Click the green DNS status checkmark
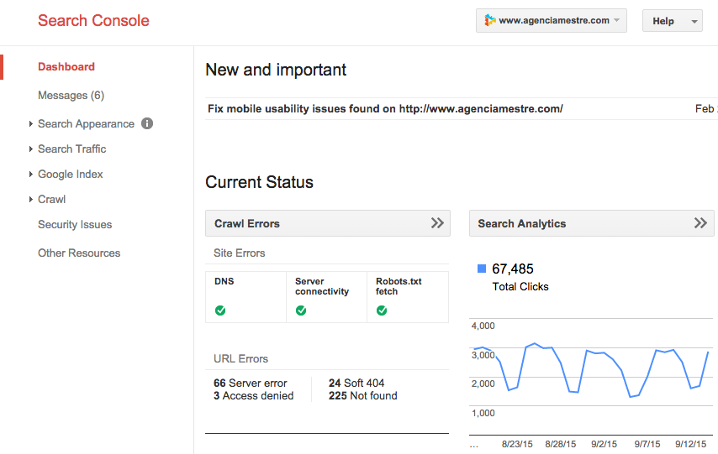Screen dimensions: 718x454 tap(220, 310)
